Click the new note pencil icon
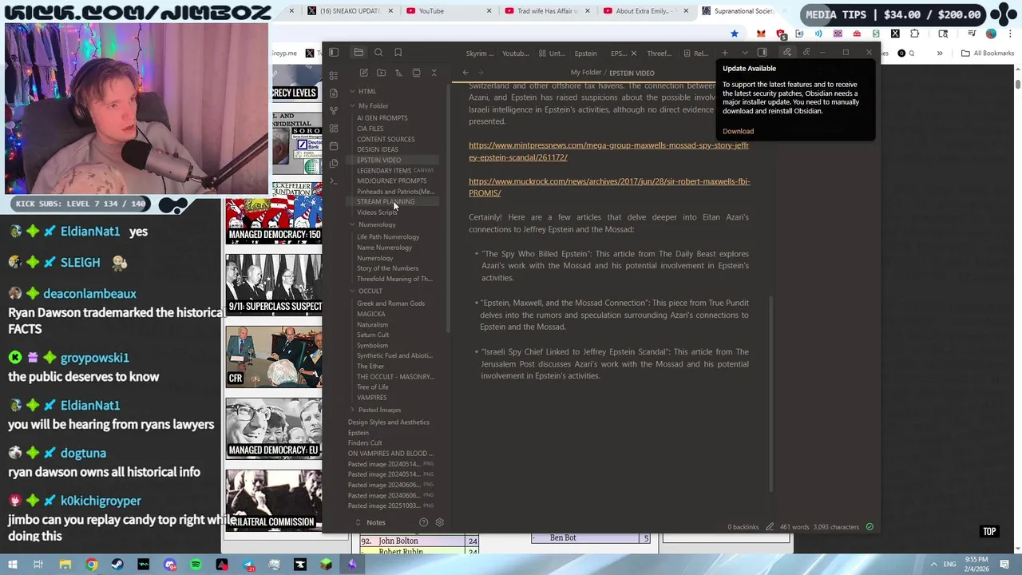Screen dimensions: 1022x575 364,73
